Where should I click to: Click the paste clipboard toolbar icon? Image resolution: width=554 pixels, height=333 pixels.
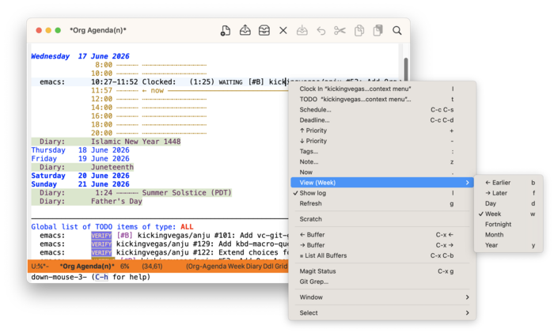click(x=378, y=30)
